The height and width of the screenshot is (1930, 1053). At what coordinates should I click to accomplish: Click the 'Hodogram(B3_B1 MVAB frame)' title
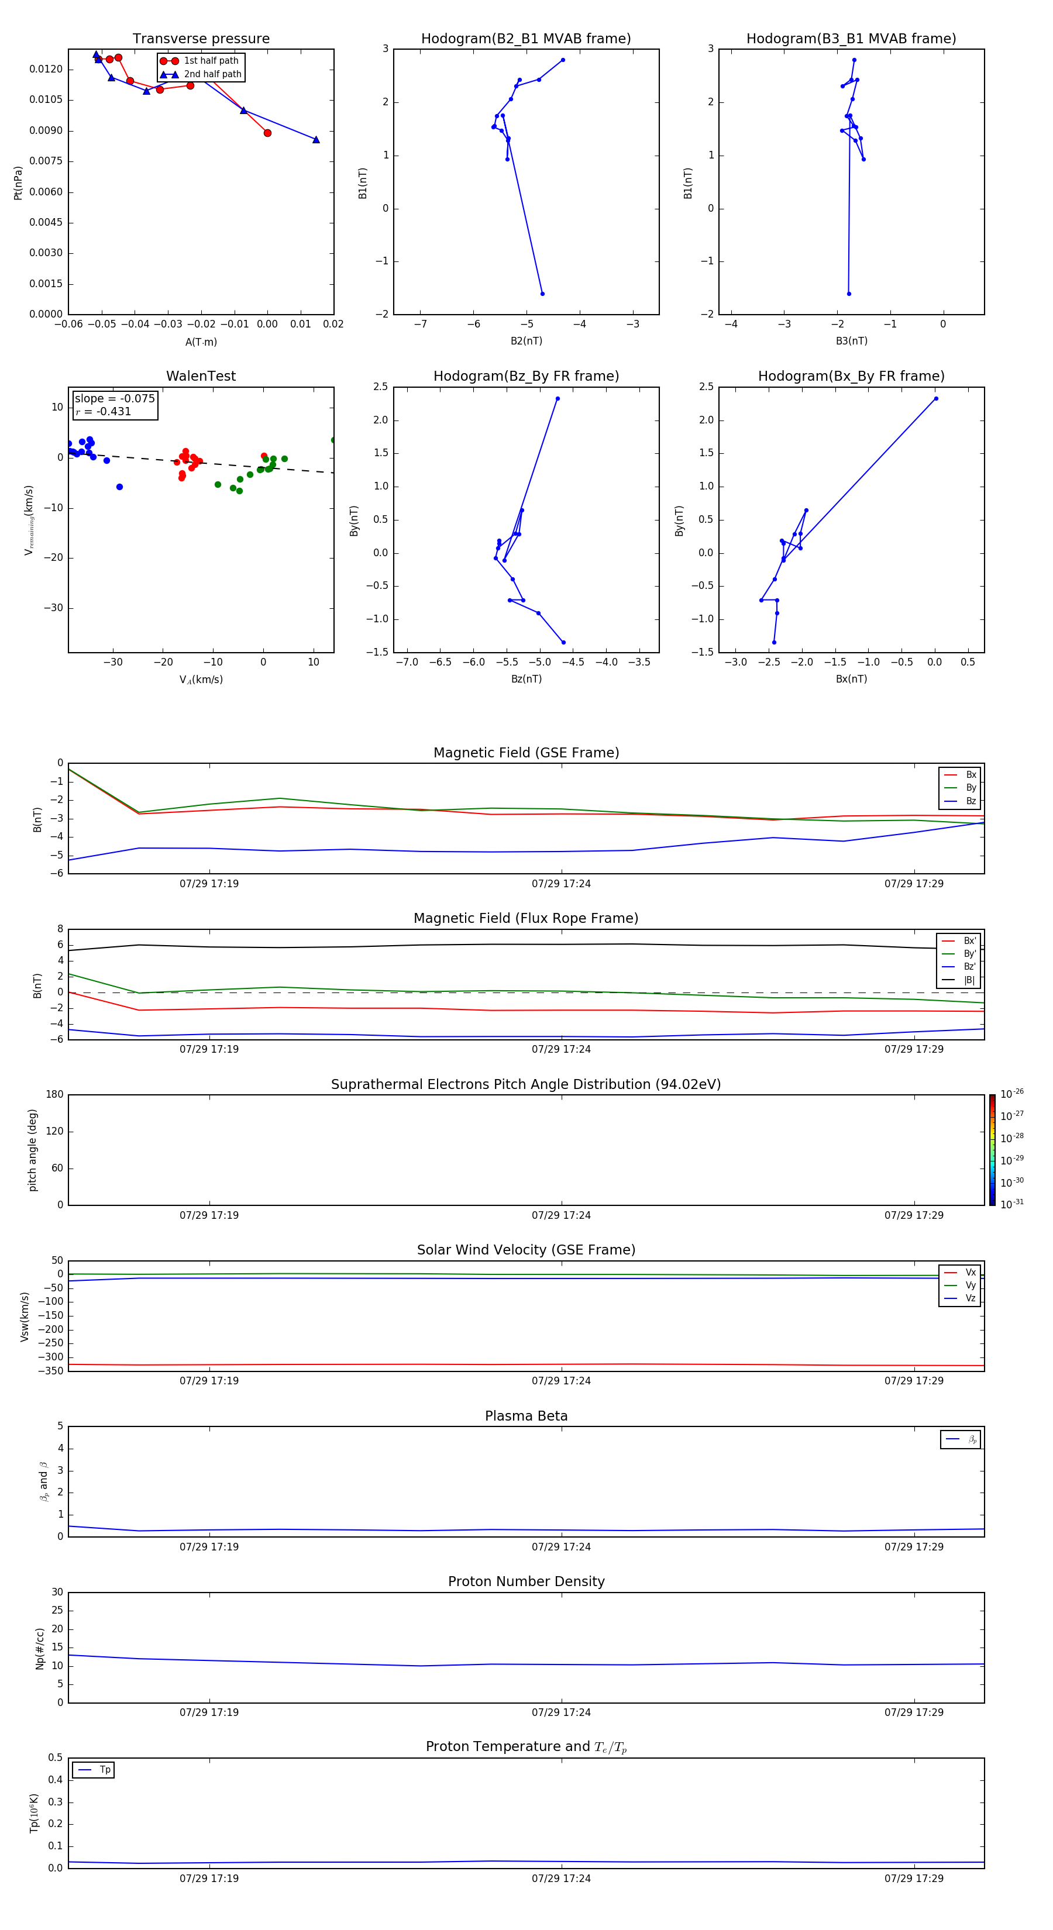[x=851, y=39]
